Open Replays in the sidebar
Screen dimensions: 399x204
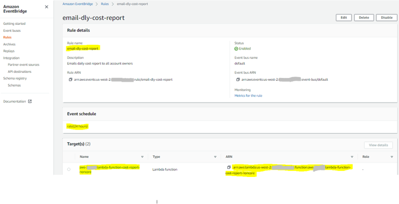pyautogui.click(x=9, y=51)
